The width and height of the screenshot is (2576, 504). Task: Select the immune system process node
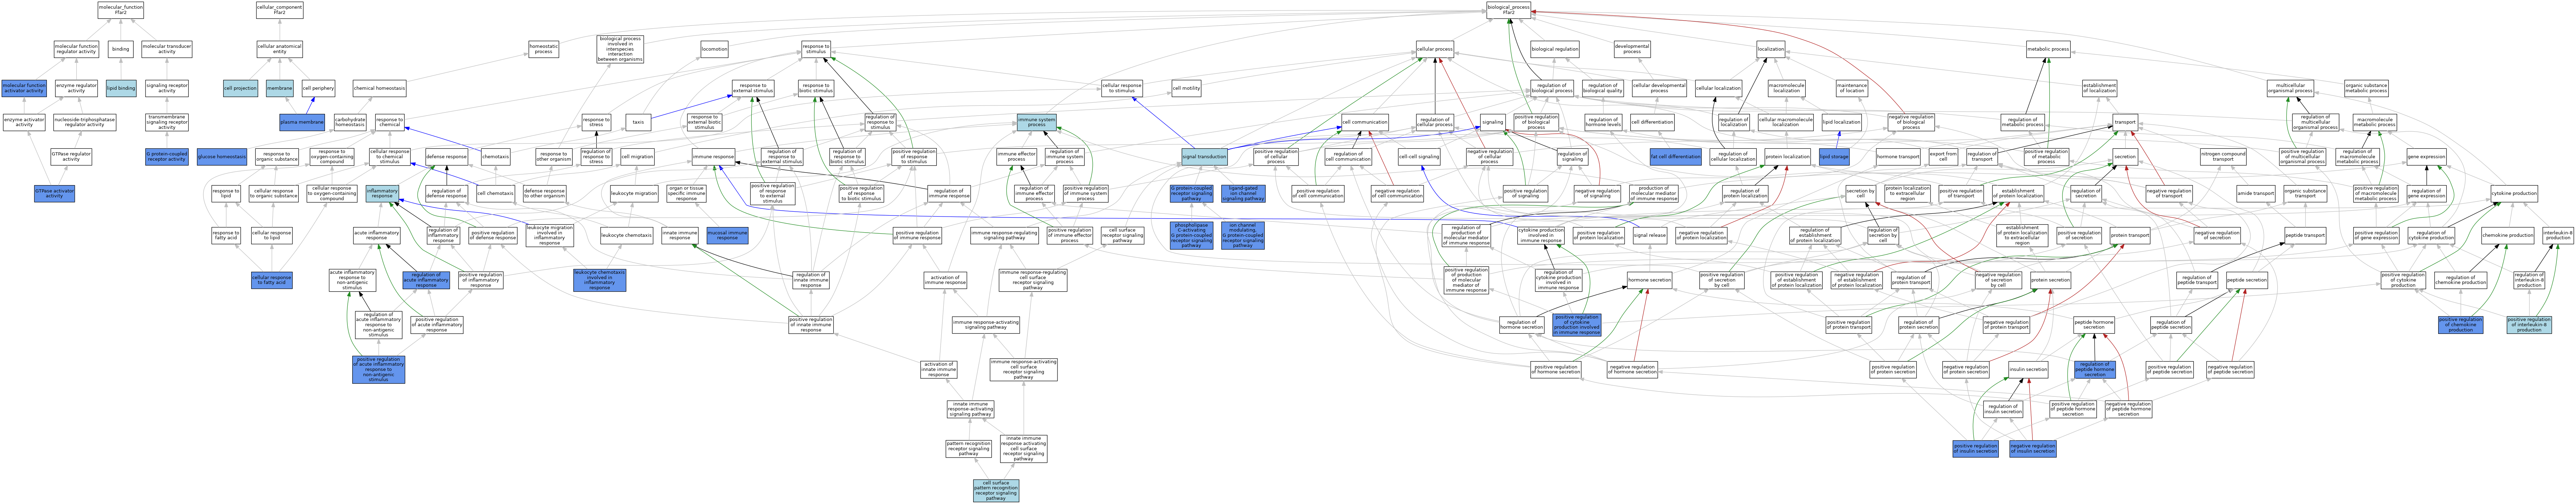(x=1037, y=122)
